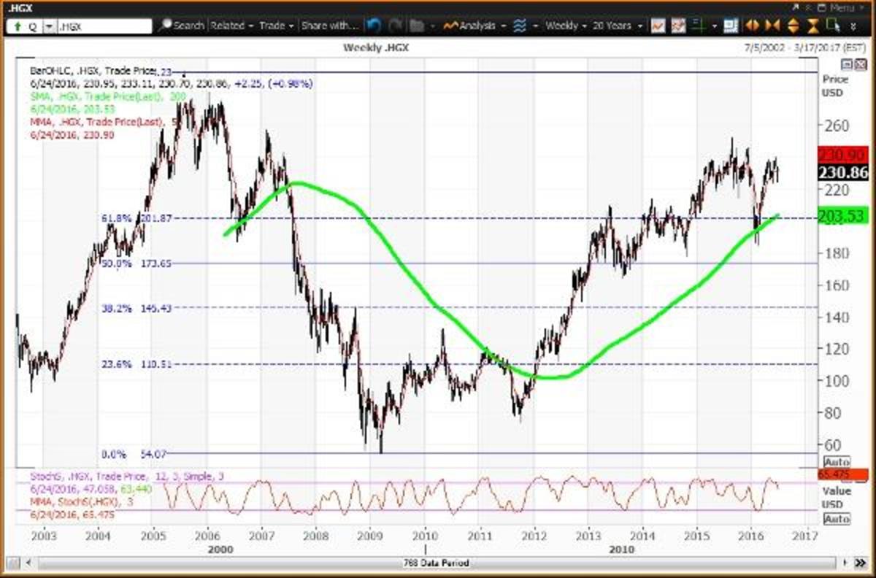Select the BarOHLC .HGX Trade Price legend
The height and width of the screenshot is (578, 876).
[x=92, y=71]
